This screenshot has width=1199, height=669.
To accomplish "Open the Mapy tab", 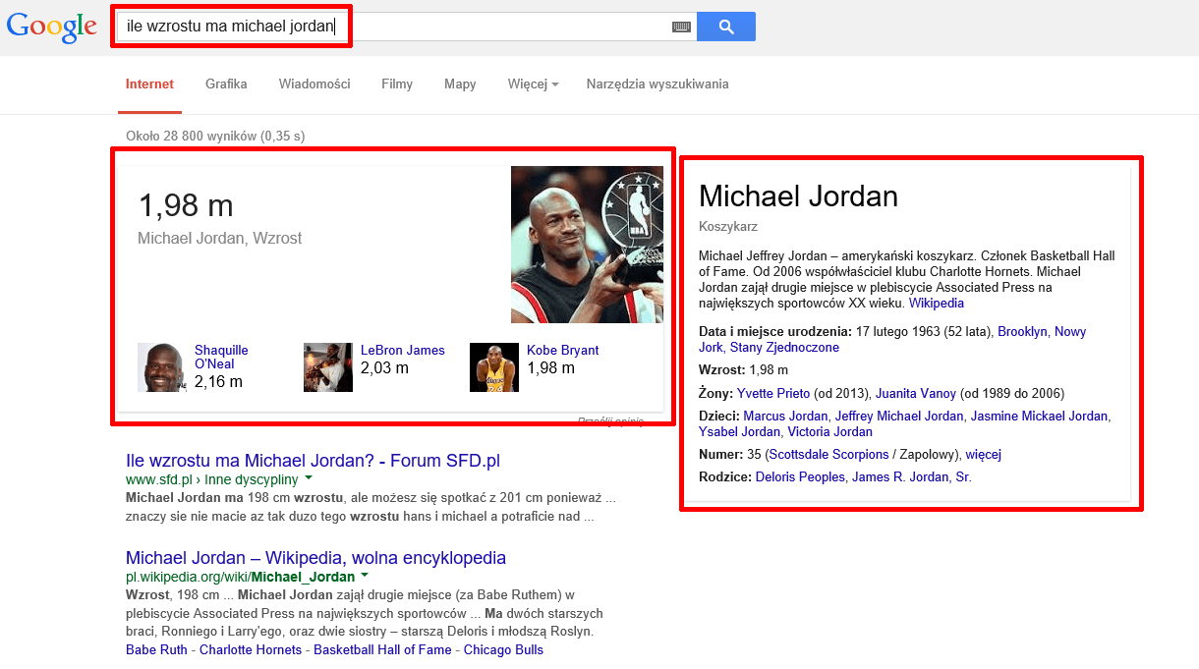I will (x=460, y=84).
